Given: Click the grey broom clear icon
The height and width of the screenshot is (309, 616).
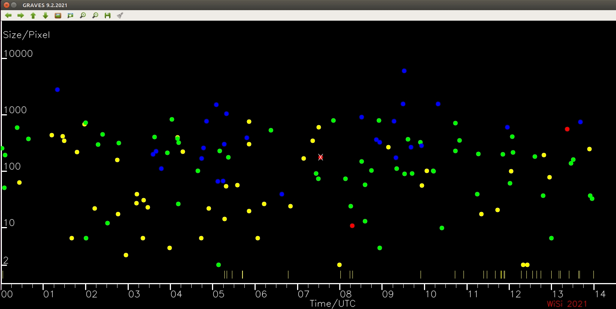Looking at the screenshot, I should point(120,15).
